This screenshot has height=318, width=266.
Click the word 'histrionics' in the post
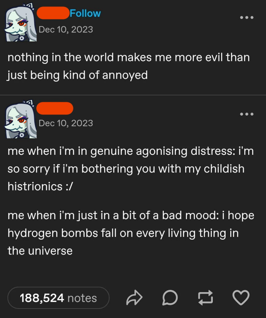click(x=35, y=186)
